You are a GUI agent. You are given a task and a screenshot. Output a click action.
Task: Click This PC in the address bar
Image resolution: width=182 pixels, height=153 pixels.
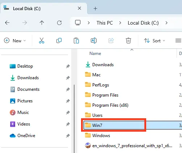tap(105, 23)
